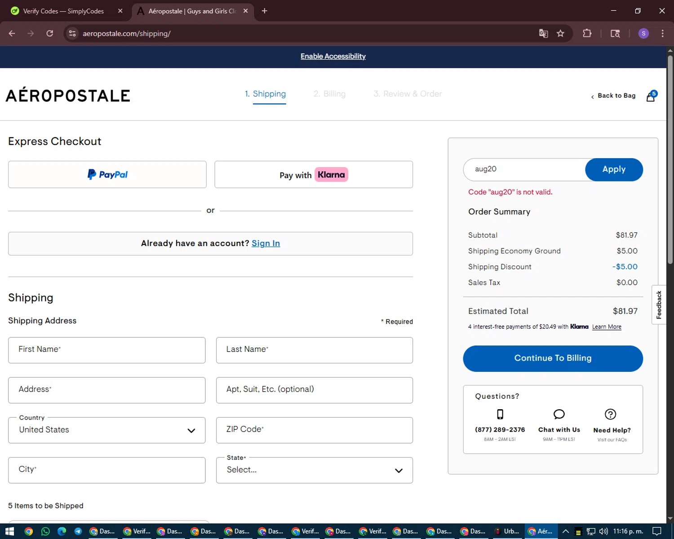Viewport: 674px width, 539px height.
Task: Apply the promo code
Action: [614, 169]
